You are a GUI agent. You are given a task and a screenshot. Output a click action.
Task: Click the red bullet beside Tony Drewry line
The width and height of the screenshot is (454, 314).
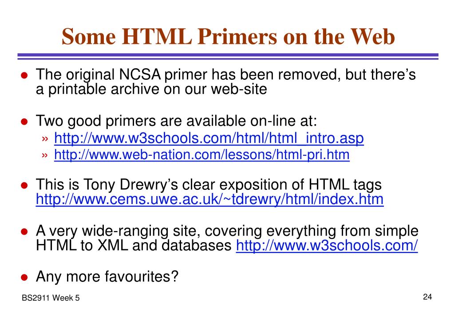(24, 185)
